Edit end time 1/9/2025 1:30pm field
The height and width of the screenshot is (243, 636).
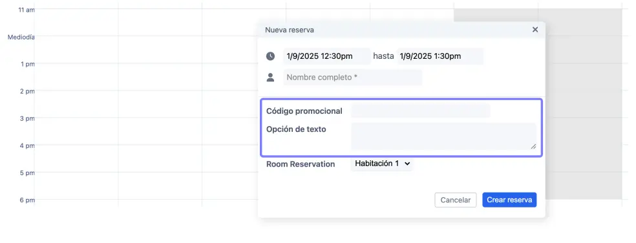[x=440, y=56]
